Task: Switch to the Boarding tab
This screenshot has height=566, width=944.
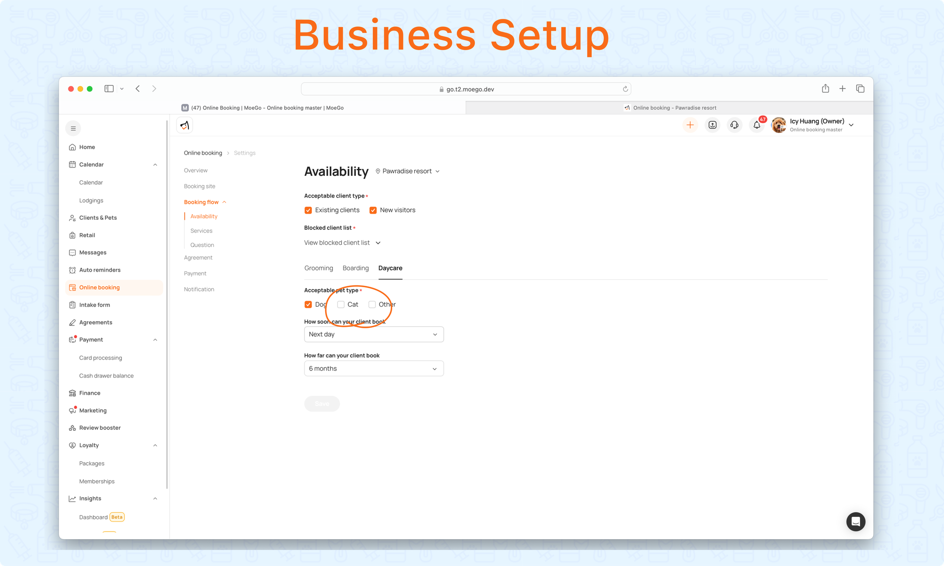Action: [355, 268]
